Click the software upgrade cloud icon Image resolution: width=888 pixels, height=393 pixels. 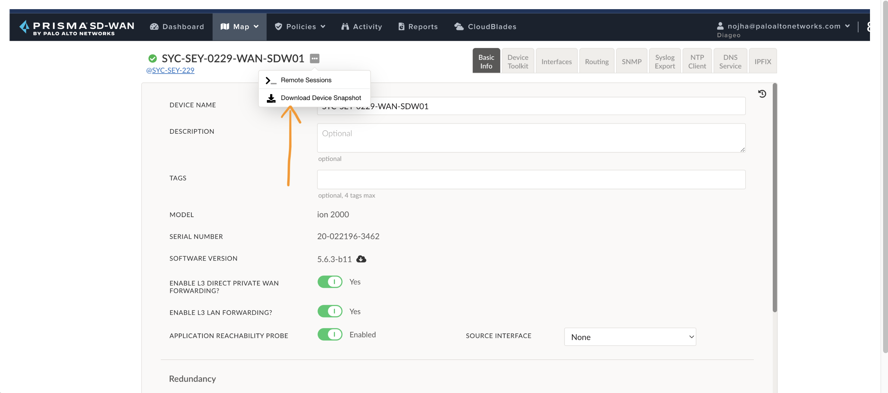pos(361,259)
